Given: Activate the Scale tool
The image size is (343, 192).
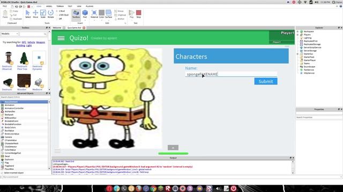Looking at the screenshot, I should pyautogui.click(x=43, y=14).
